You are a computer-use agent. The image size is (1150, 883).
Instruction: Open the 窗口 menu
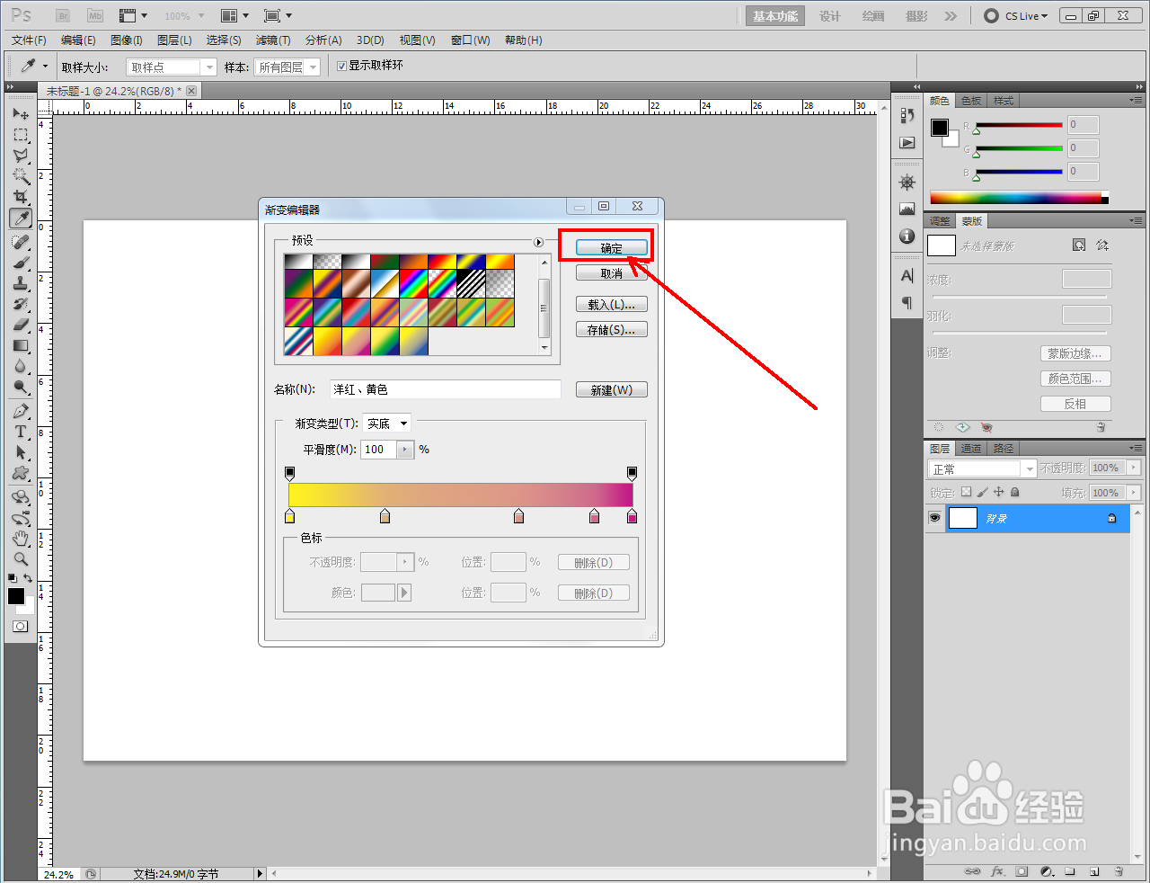[x=471, y=40]
